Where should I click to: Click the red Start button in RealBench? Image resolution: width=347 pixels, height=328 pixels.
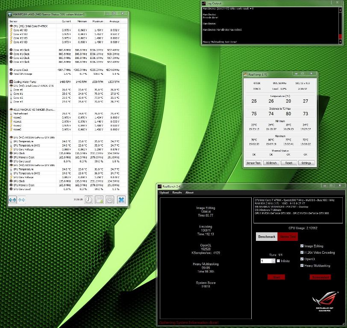pyautogui.click(x=276, y=277)
